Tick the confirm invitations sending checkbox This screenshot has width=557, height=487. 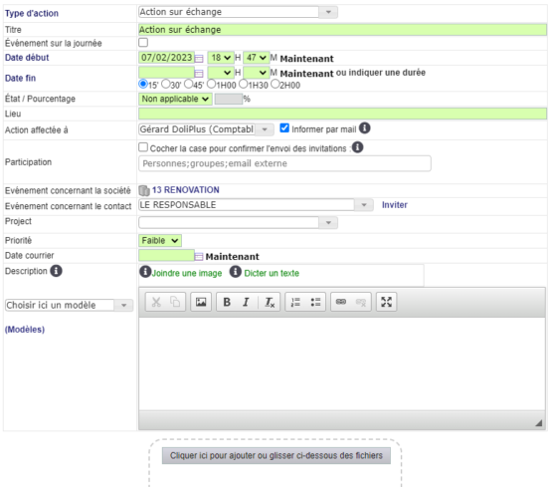143,147
